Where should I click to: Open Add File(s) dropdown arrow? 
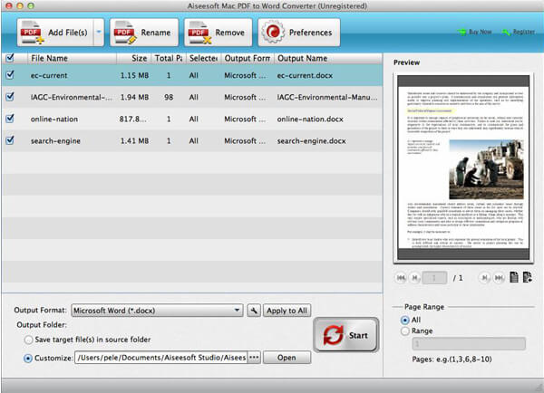pos(99,33)
